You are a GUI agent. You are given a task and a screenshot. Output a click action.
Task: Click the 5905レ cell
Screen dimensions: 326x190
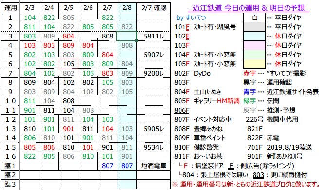(154, 129)
